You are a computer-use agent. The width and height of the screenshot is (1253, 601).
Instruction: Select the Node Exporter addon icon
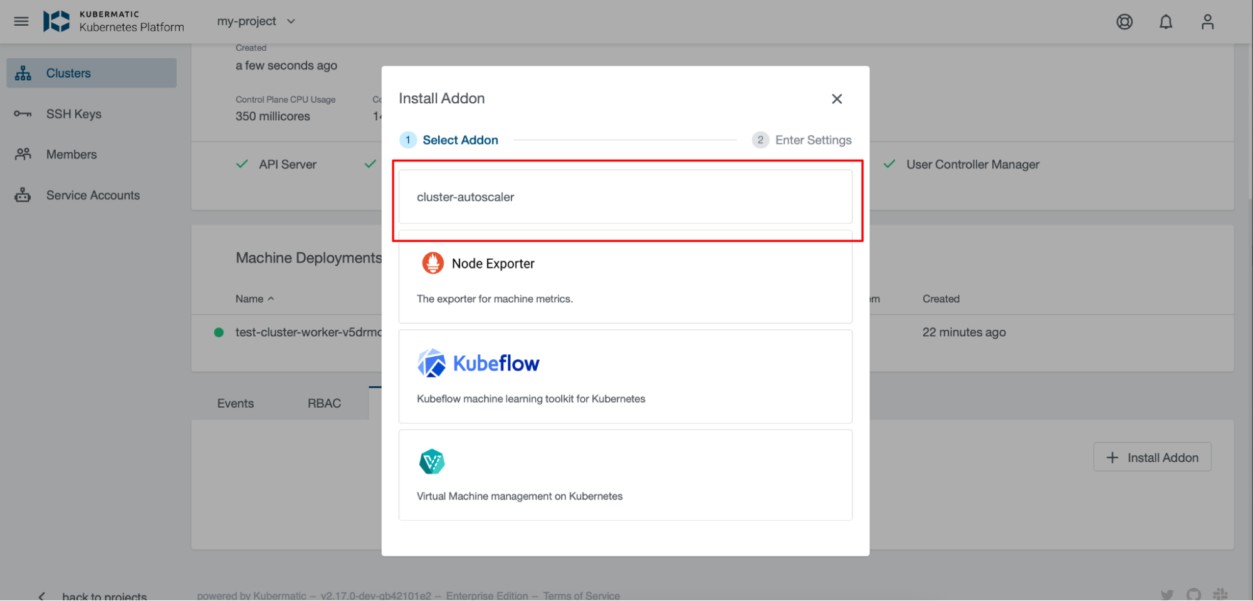(433, 264)
